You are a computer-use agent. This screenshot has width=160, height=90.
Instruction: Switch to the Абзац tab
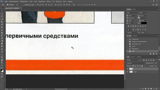[x=134, y=9]
